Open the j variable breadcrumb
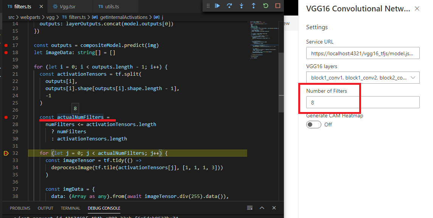 [x=159, y=17]
